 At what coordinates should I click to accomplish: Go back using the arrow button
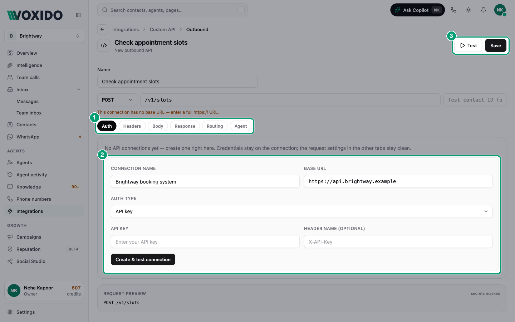point(102,29)
